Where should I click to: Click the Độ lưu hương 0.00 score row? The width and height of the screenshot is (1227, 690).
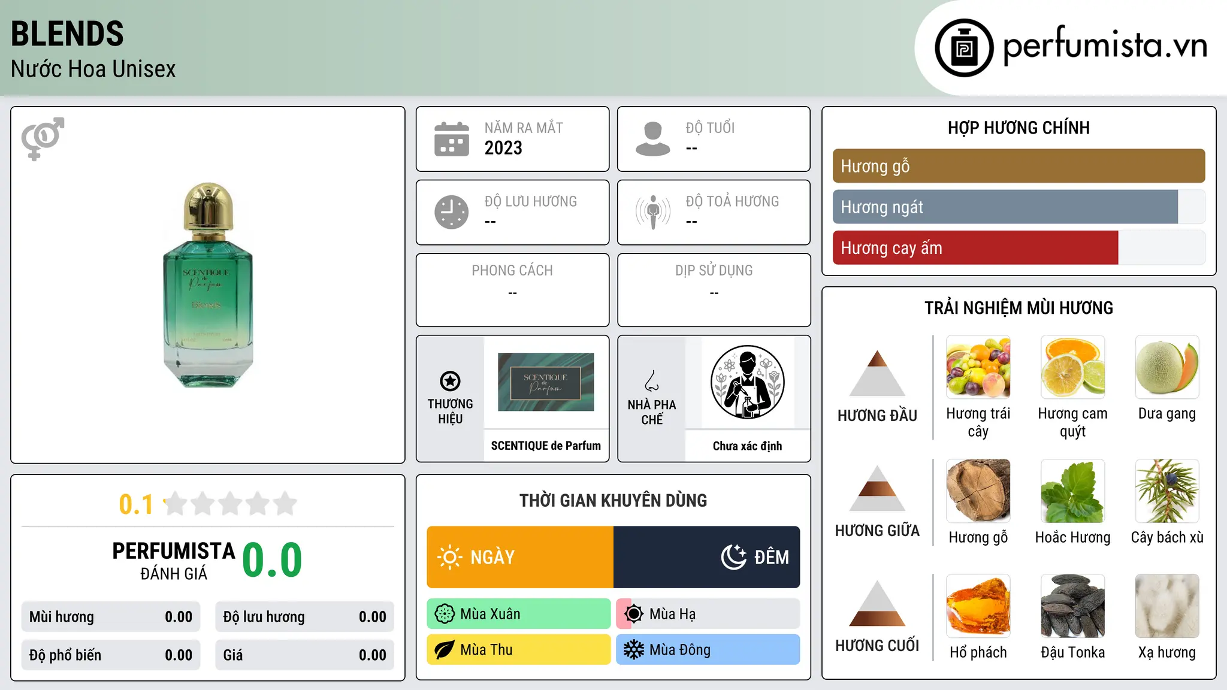304,617
